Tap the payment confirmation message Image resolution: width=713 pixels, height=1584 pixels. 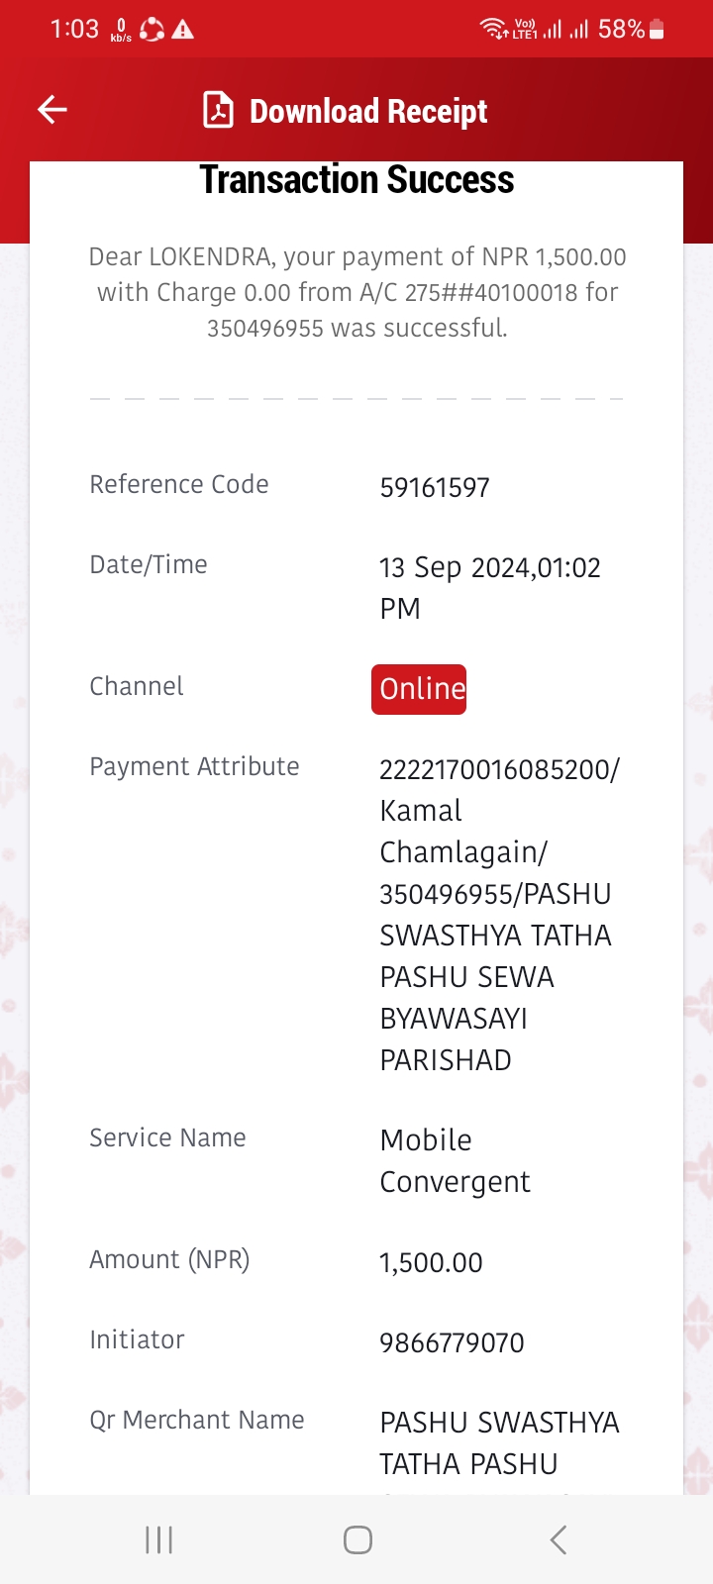tap(357, 292)
